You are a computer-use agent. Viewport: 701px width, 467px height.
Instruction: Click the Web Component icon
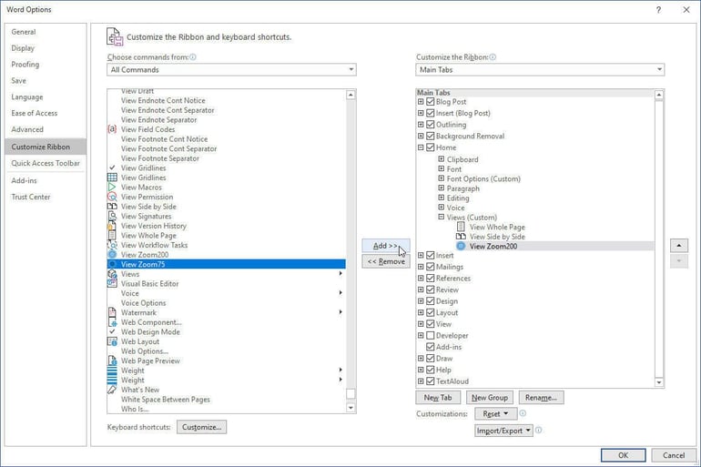112,322
